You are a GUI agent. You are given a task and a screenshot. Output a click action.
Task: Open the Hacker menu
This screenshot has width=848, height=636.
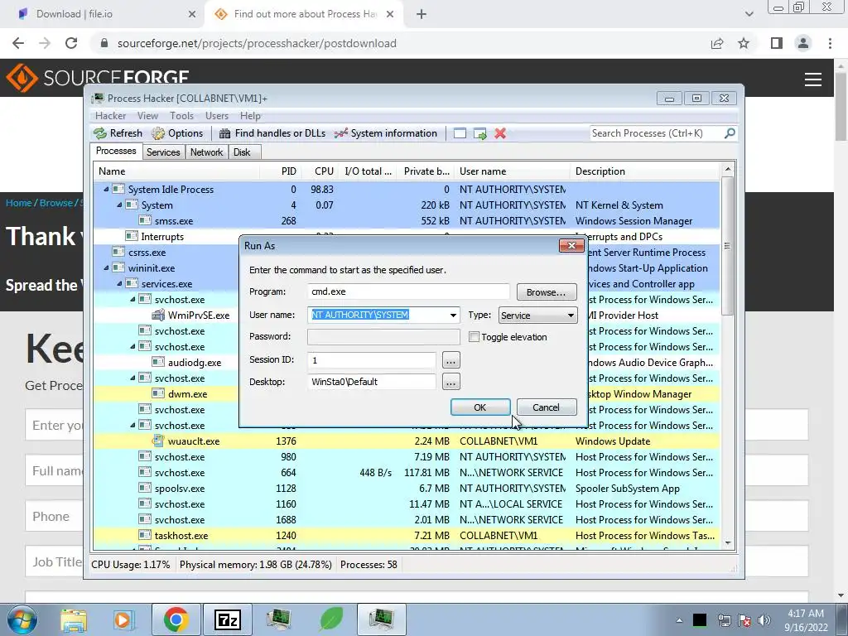click(x=110, y=116)
